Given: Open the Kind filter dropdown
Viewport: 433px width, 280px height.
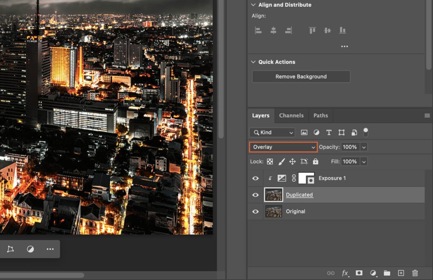Looking at the screenshot, I should pos(272,132).
